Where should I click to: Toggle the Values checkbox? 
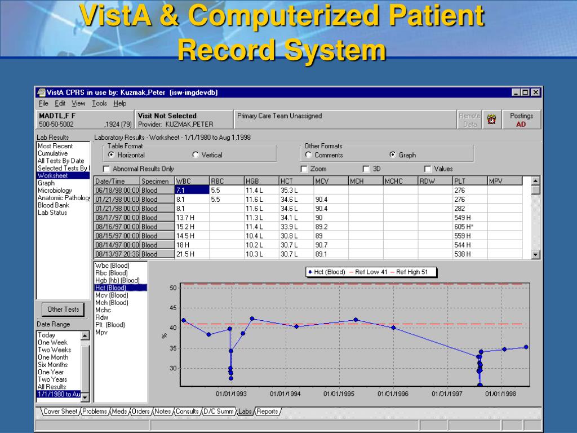tap(428, 169)
